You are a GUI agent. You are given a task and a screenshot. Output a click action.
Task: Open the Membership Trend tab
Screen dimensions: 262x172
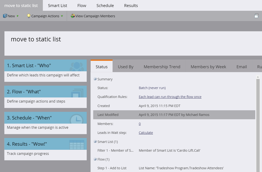point(162,67)
